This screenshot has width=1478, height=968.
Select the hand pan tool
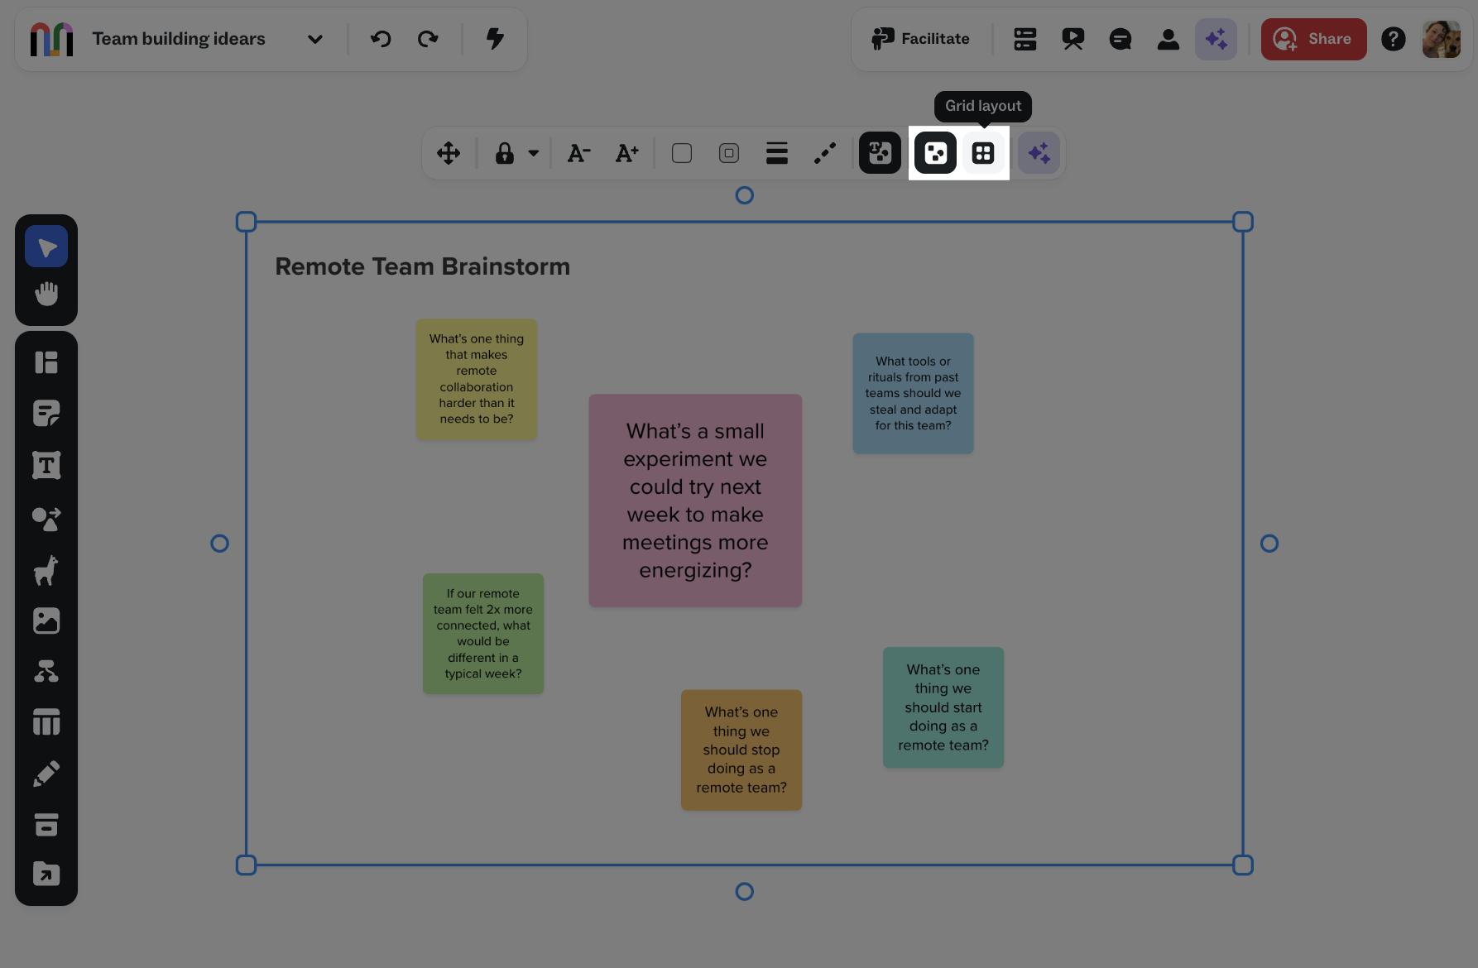tap(46, 294)
